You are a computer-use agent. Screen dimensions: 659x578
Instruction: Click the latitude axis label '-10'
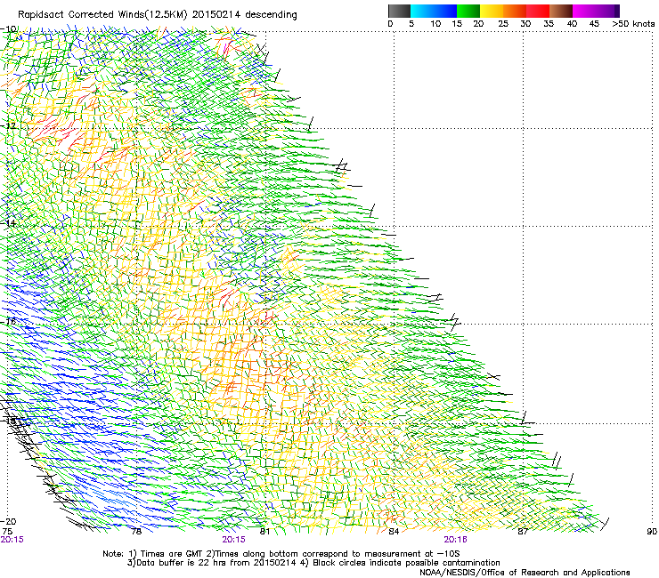(x=9, y=29)
